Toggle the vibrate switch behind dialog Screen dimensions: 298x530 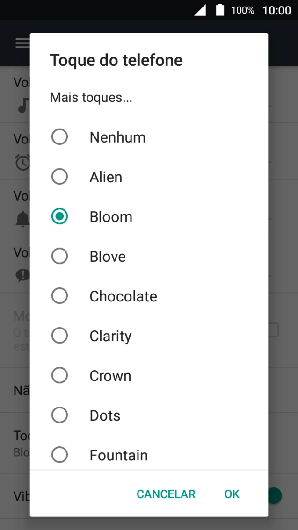[275, 496]
